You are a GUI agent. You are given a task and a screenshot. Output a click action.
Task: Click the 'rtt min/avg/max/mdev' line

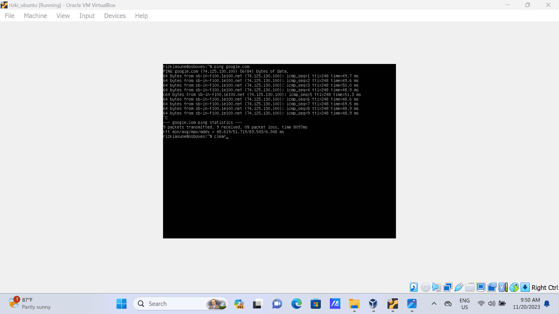pos(224,132)
